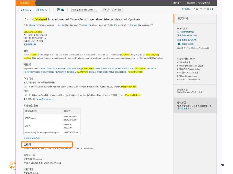This screenshot has width=233, height=174.
Task: Click the 查看引证关系图 citation map link
Action: coord(189,40)
